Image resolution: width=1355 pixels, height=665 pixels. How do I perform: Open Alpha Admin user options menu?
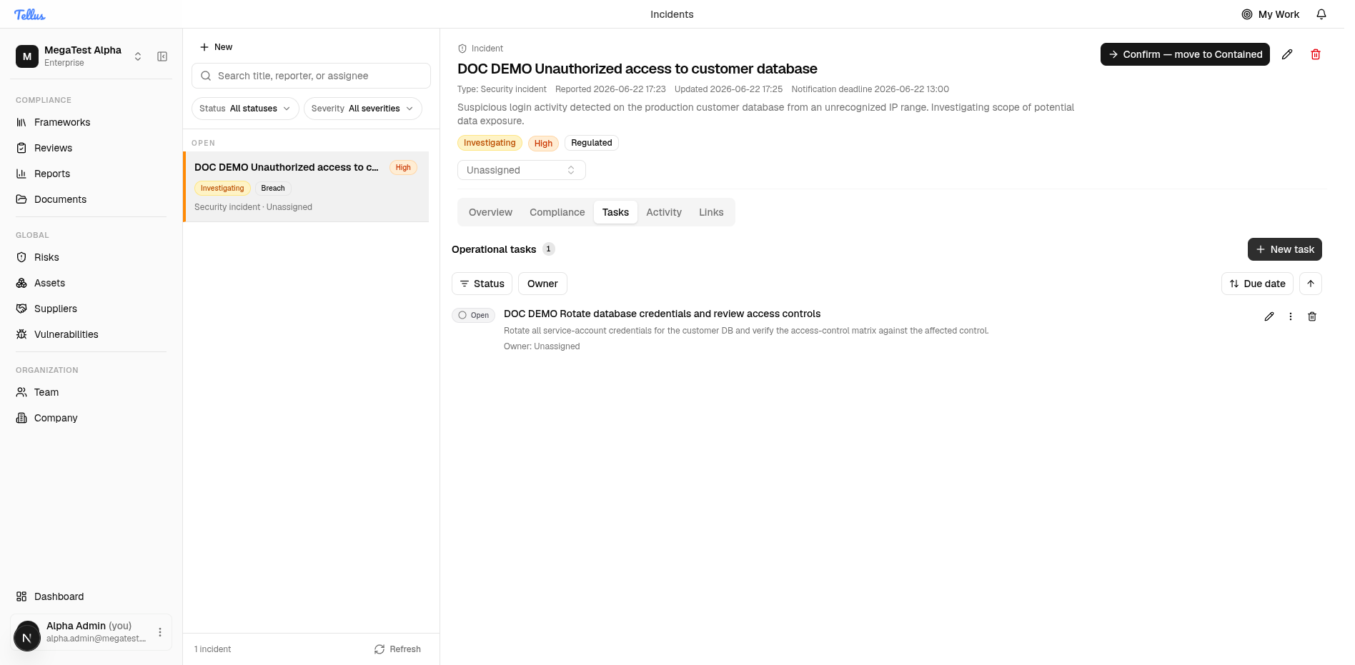tap(160, 632)
